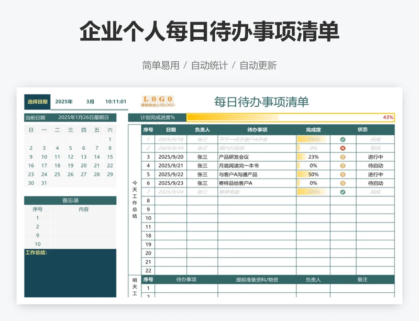Click the 今天工作总结 vertical label

[x=135, y=200]
